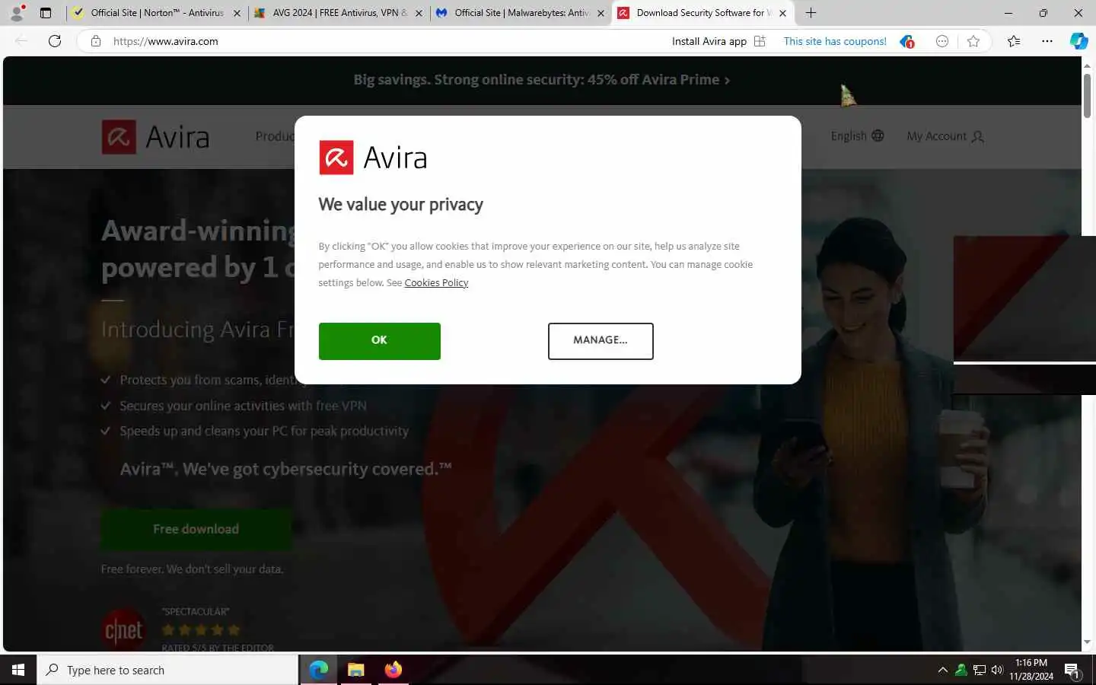Click the cnet rating badge
This screenshot has width=1096, height=685.
(x=123, y=630)
